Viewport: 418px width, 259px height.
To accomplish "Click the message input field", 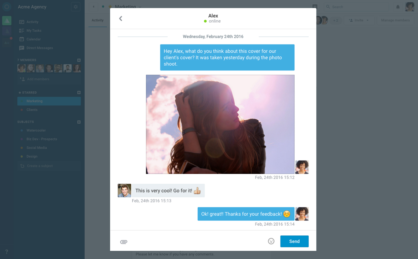I will pyautogui.click(x=197, y=241).
